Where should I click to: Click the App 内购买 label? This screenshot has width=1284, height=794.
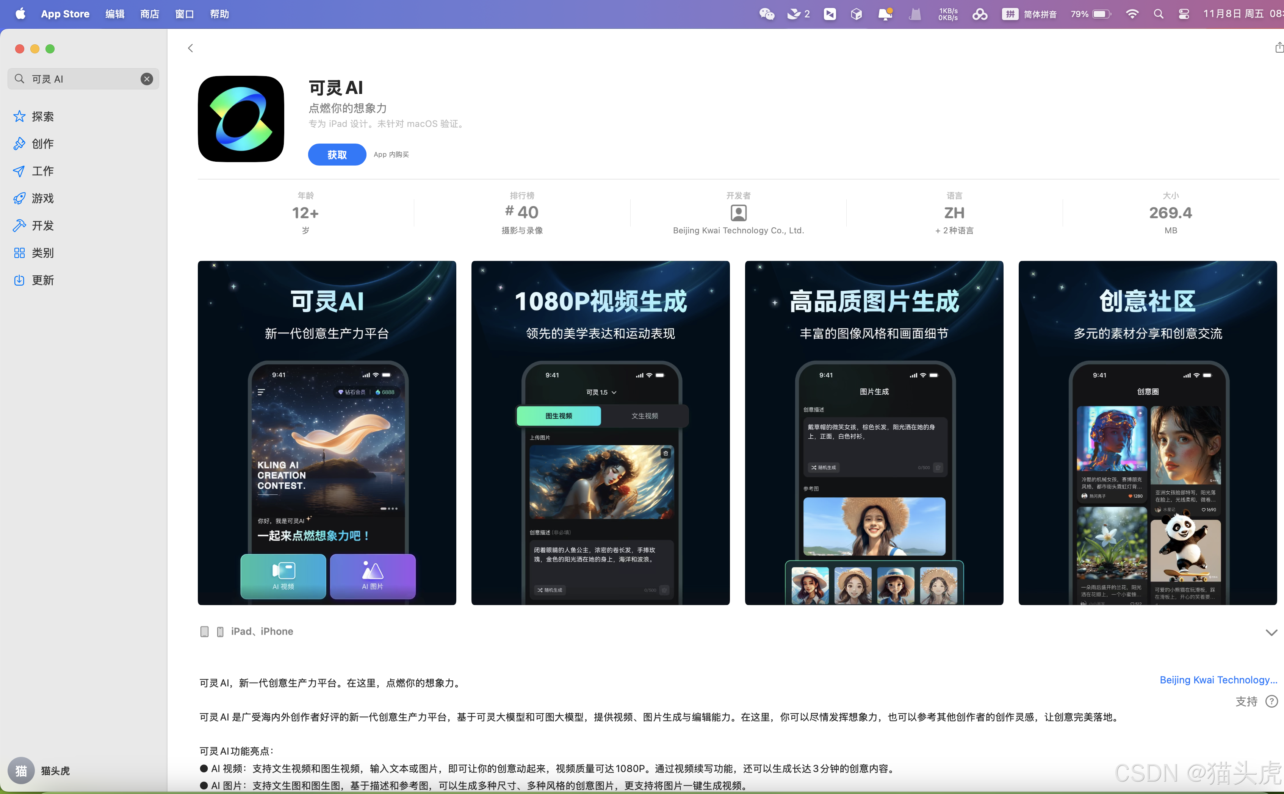point(391,155)
